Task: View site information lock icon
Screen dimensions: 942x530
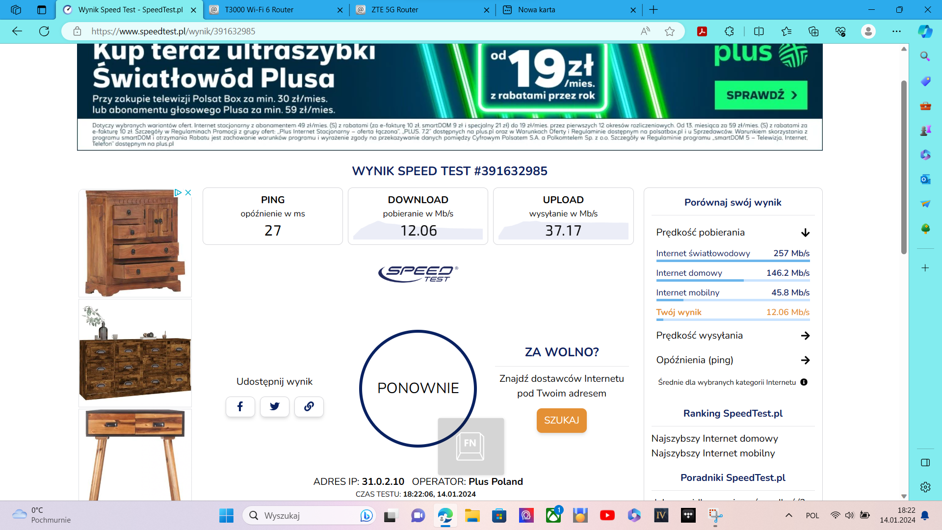Action: [x=77, y=31]
